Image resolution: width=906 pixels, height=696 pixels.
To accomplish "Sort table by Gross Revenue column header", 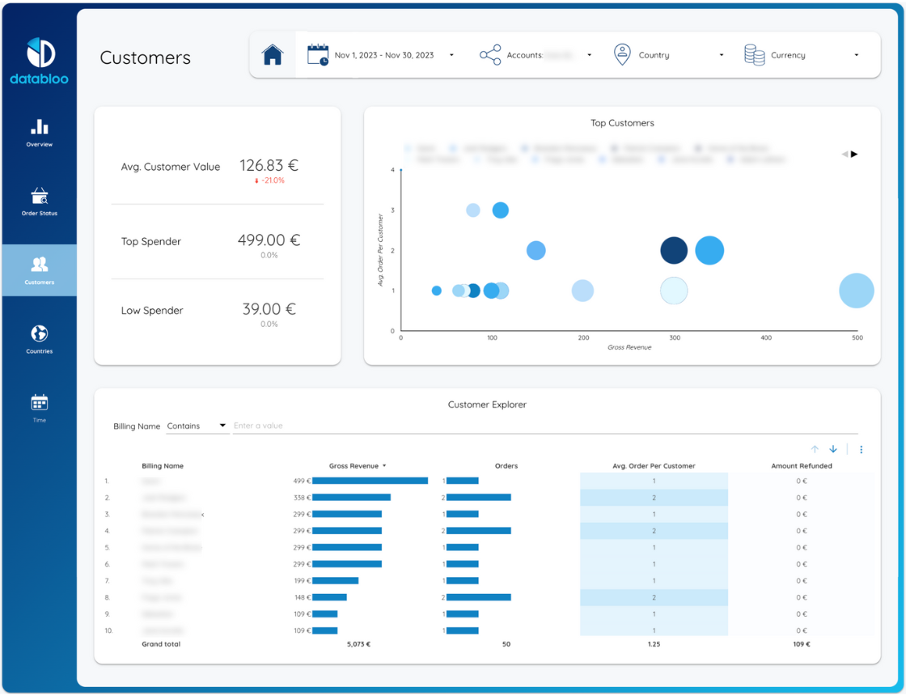I will (354, 466).
